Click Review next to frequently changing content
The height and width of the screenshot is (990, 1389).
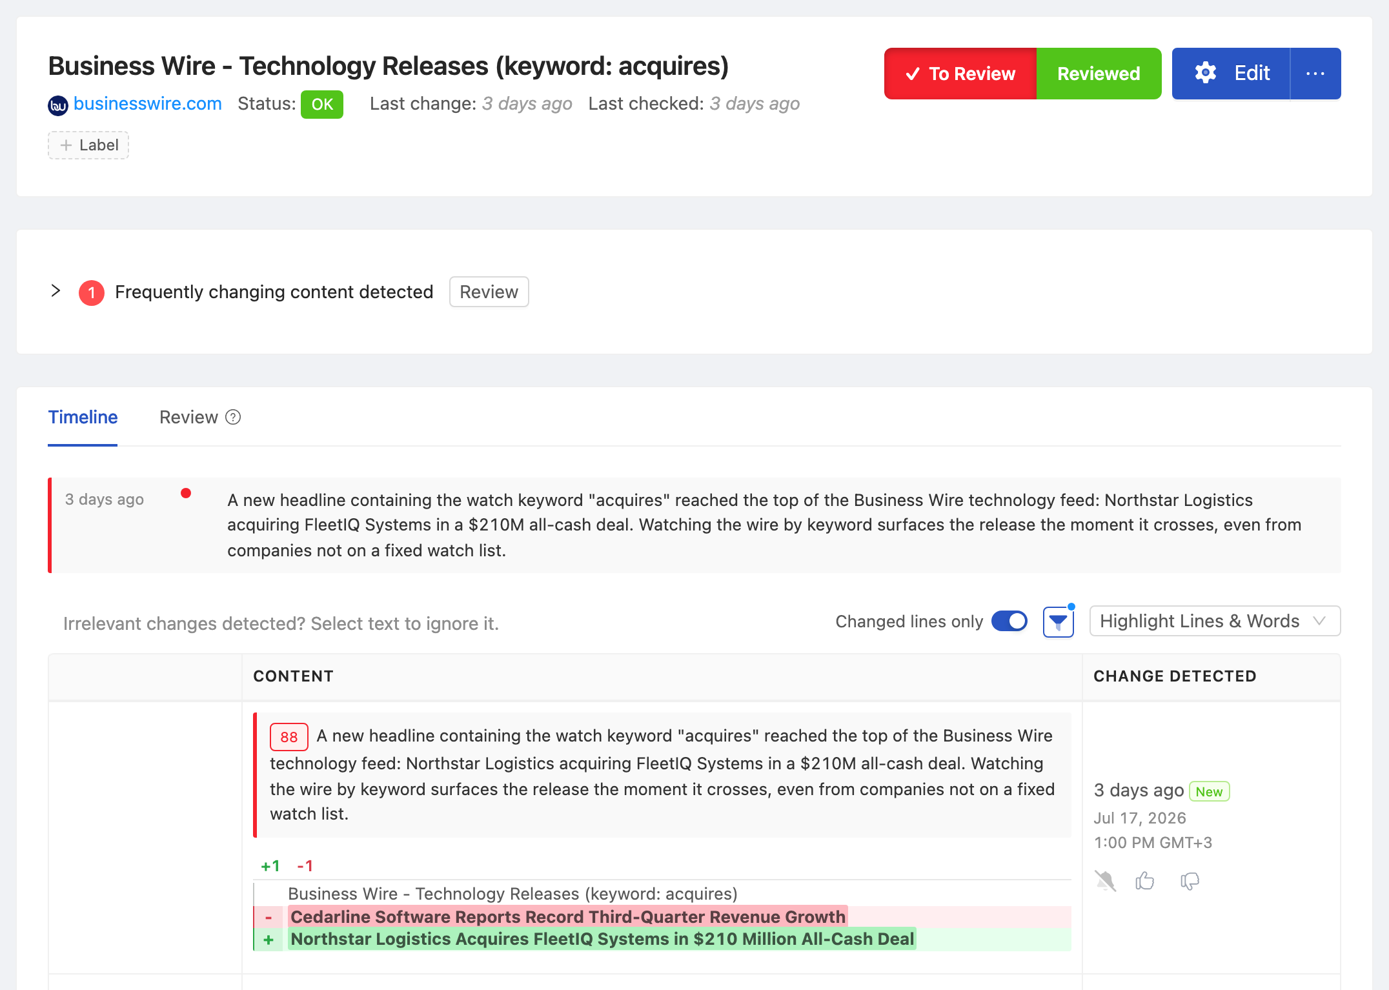point(489,292)
